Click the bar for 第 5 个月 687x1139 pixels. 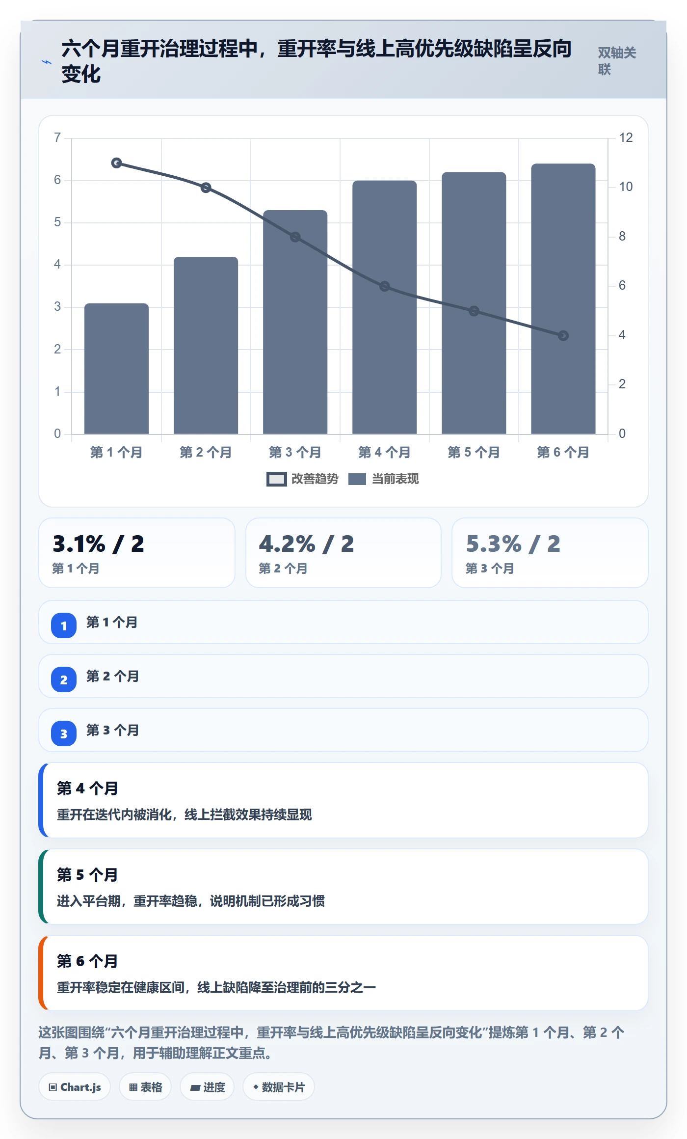click(x=474, y=303)
